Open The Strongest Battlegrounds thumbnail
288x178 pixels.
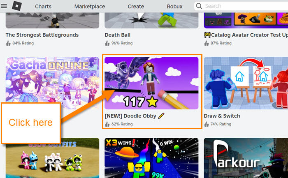[52, 21]
